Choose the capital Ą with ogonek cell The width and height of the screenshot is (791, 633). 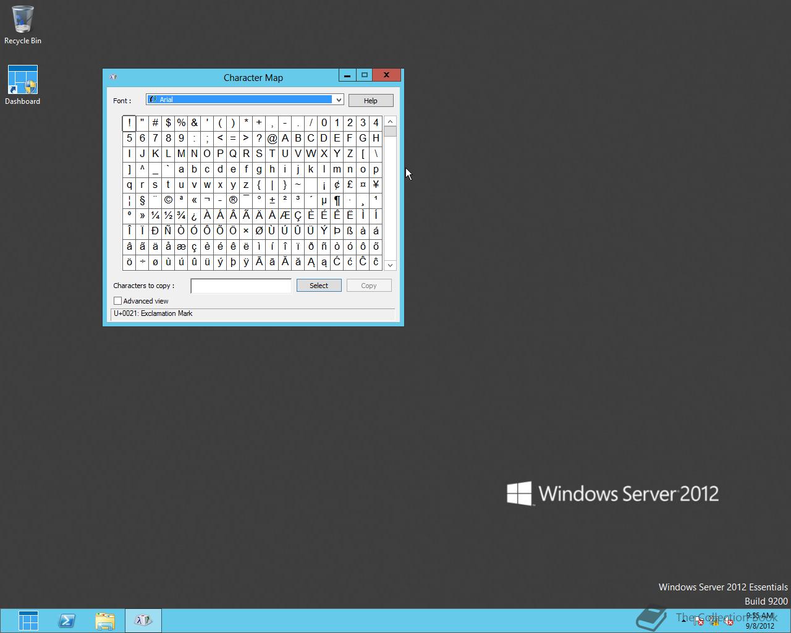coord(311,262)
